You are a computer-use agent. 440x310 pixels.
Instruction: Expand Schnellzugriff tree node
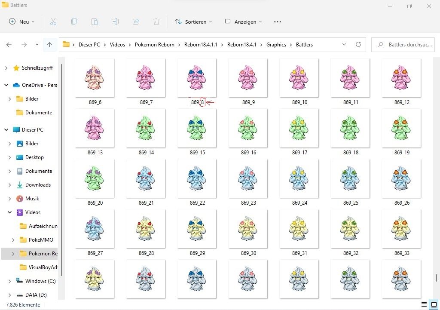click(6, 68)
